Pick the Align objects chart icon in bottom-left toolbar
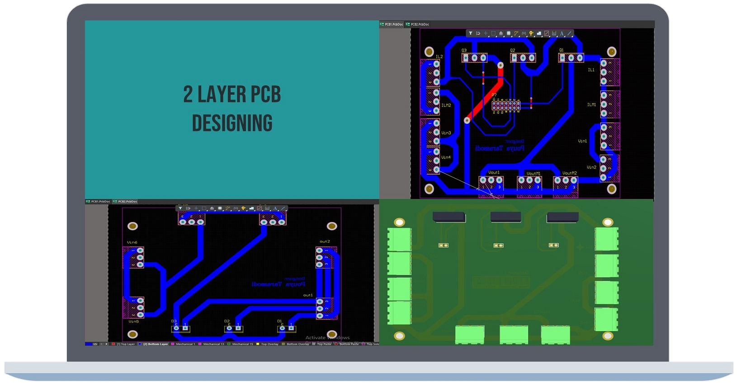737x388 pixels. (212, 208)
